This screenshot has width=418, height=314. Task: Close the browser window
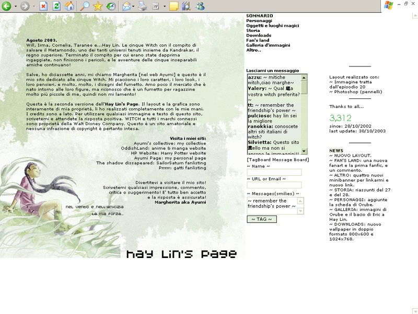(413, 4)
